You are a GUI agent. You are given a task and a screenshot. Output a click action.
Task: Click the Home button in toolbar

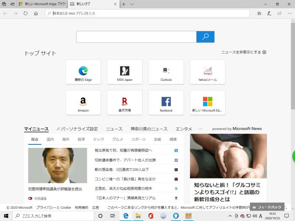pyautogui.click(x=36, y=13)
